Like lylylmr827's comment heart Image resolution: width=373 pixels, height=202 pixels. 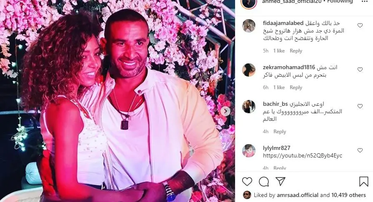(360, 150)
